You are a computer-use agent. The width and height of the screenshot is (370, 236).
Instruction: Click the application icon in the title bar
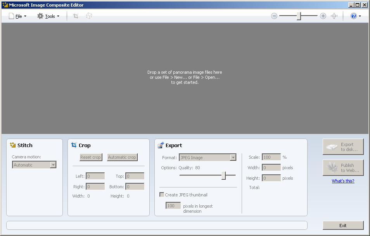[5, 5]
